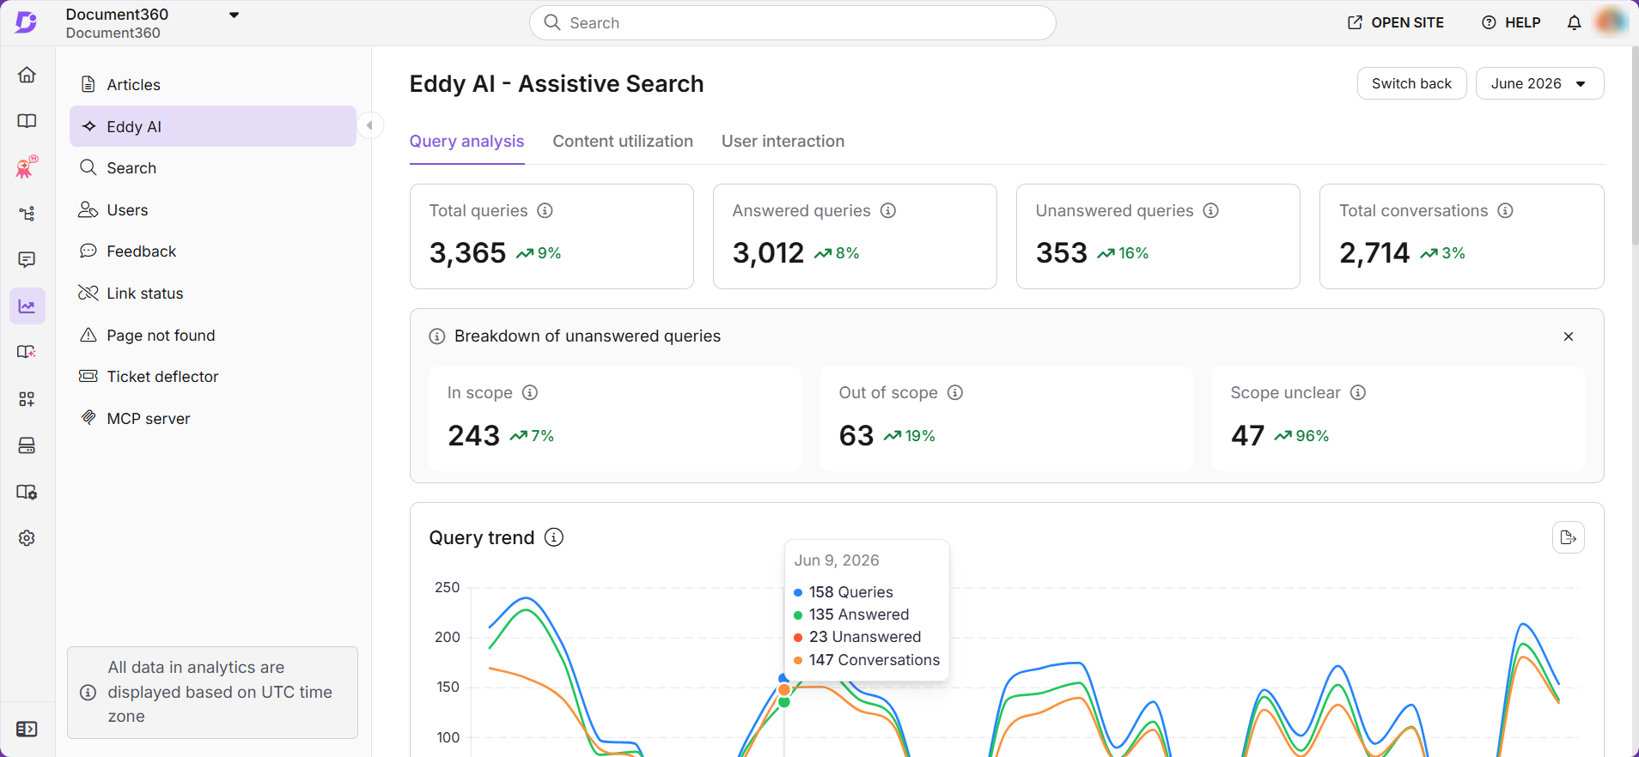Show info for Total conversations
The image size is (1639, 757).
pos(1505,210)
